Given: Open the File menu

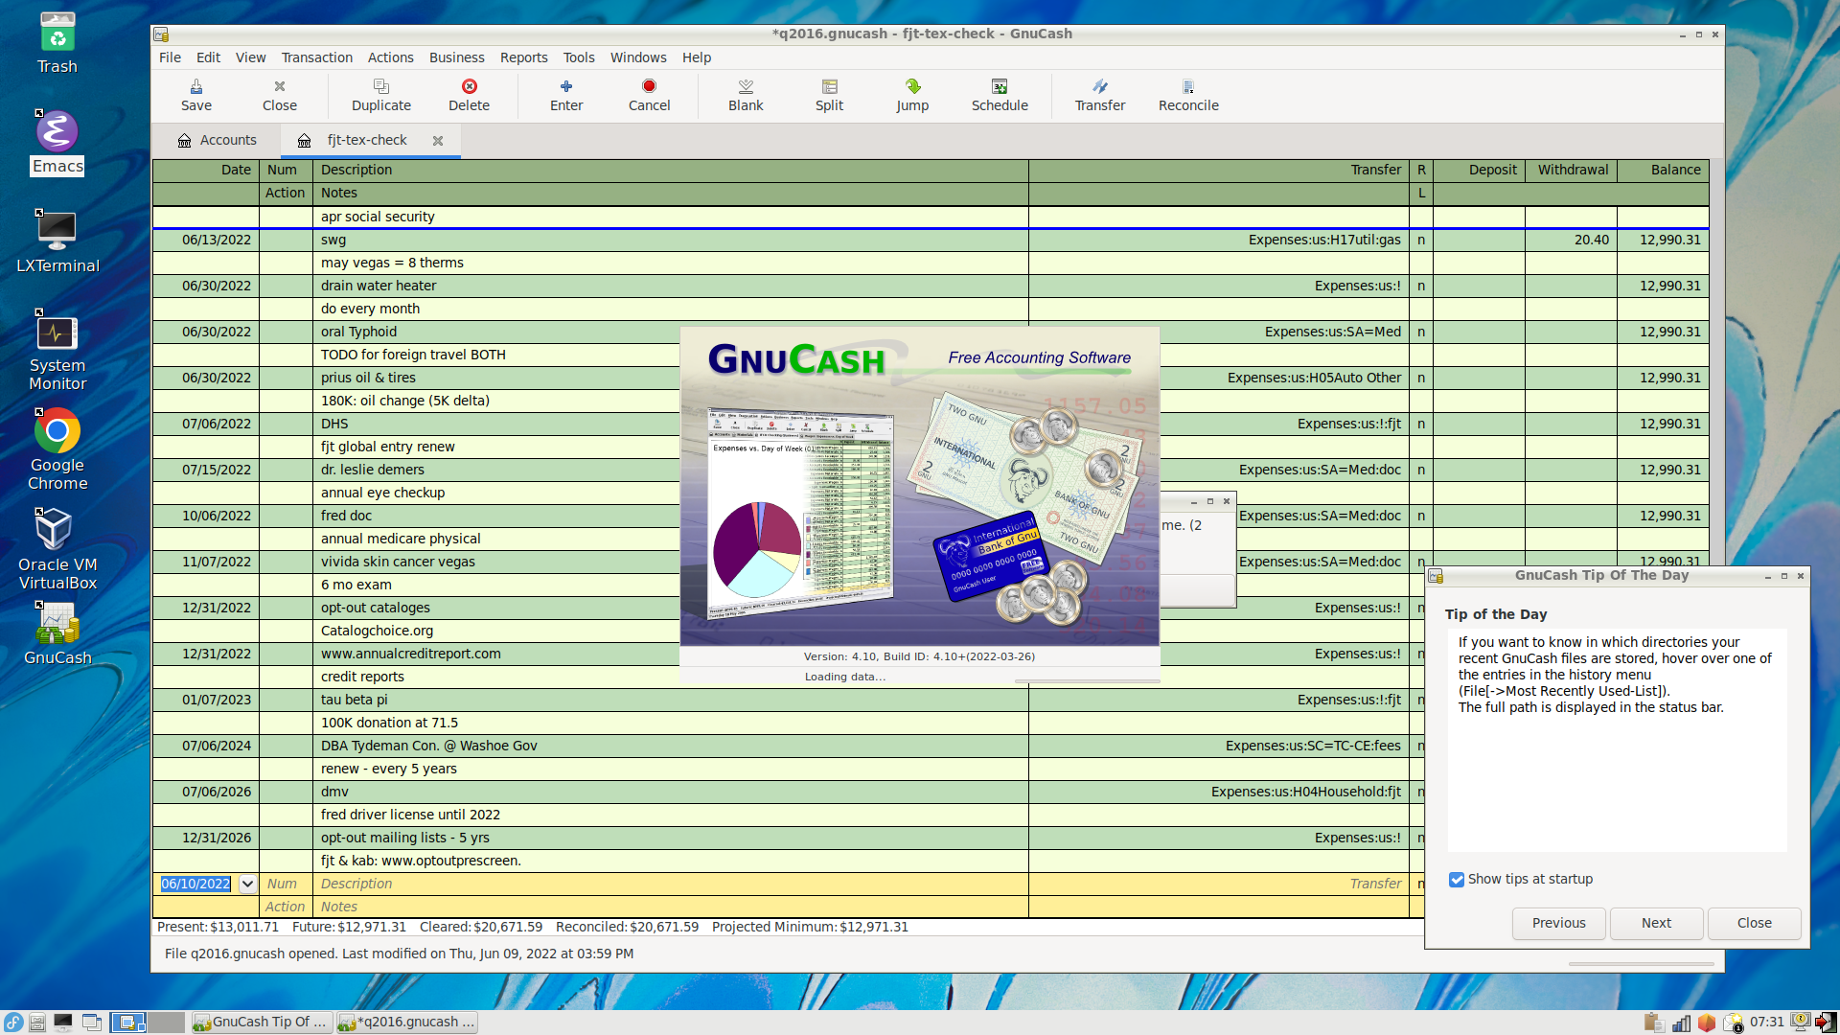Looking at the screenshot, I should (x=170, y=57).
